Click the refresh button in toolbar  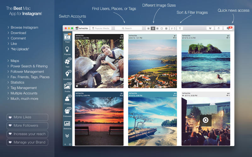tap(219, 28)
